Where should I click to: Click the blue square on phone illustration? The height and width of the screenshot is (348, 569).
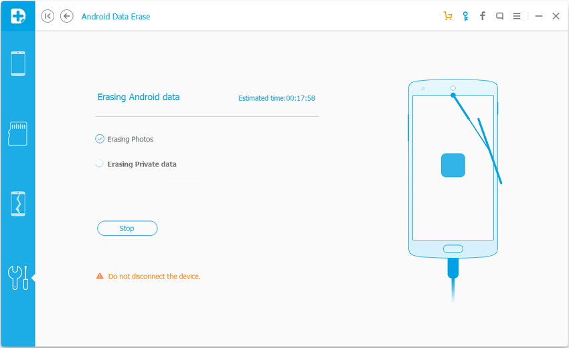tap(453, 165)
